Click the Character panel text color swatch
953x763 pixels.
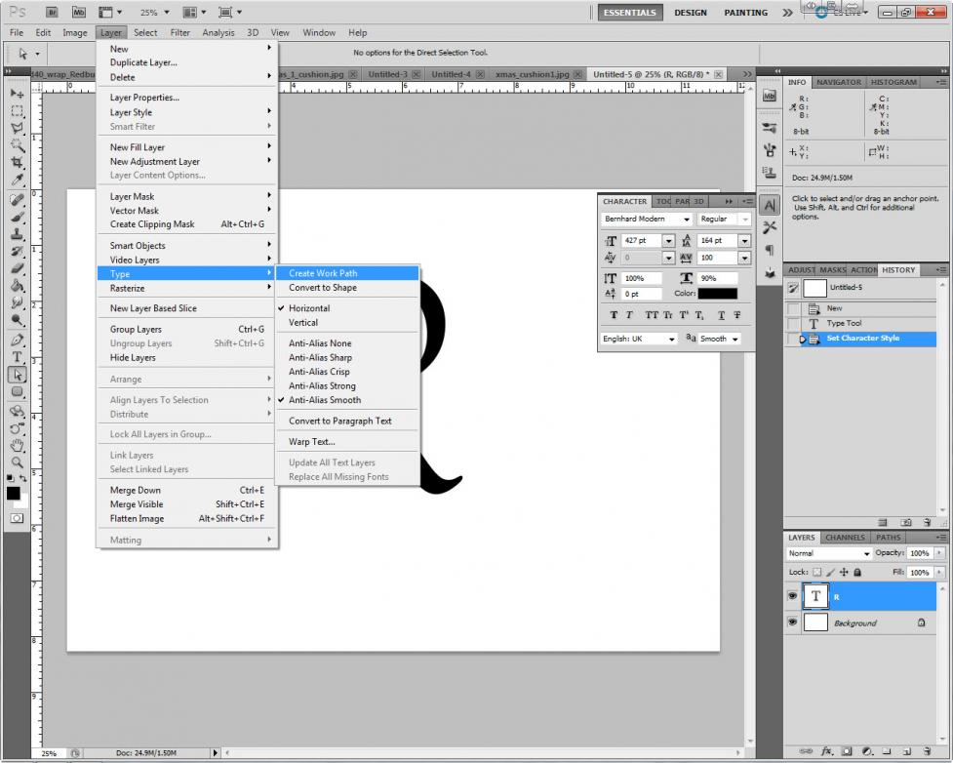coord(717,294)
